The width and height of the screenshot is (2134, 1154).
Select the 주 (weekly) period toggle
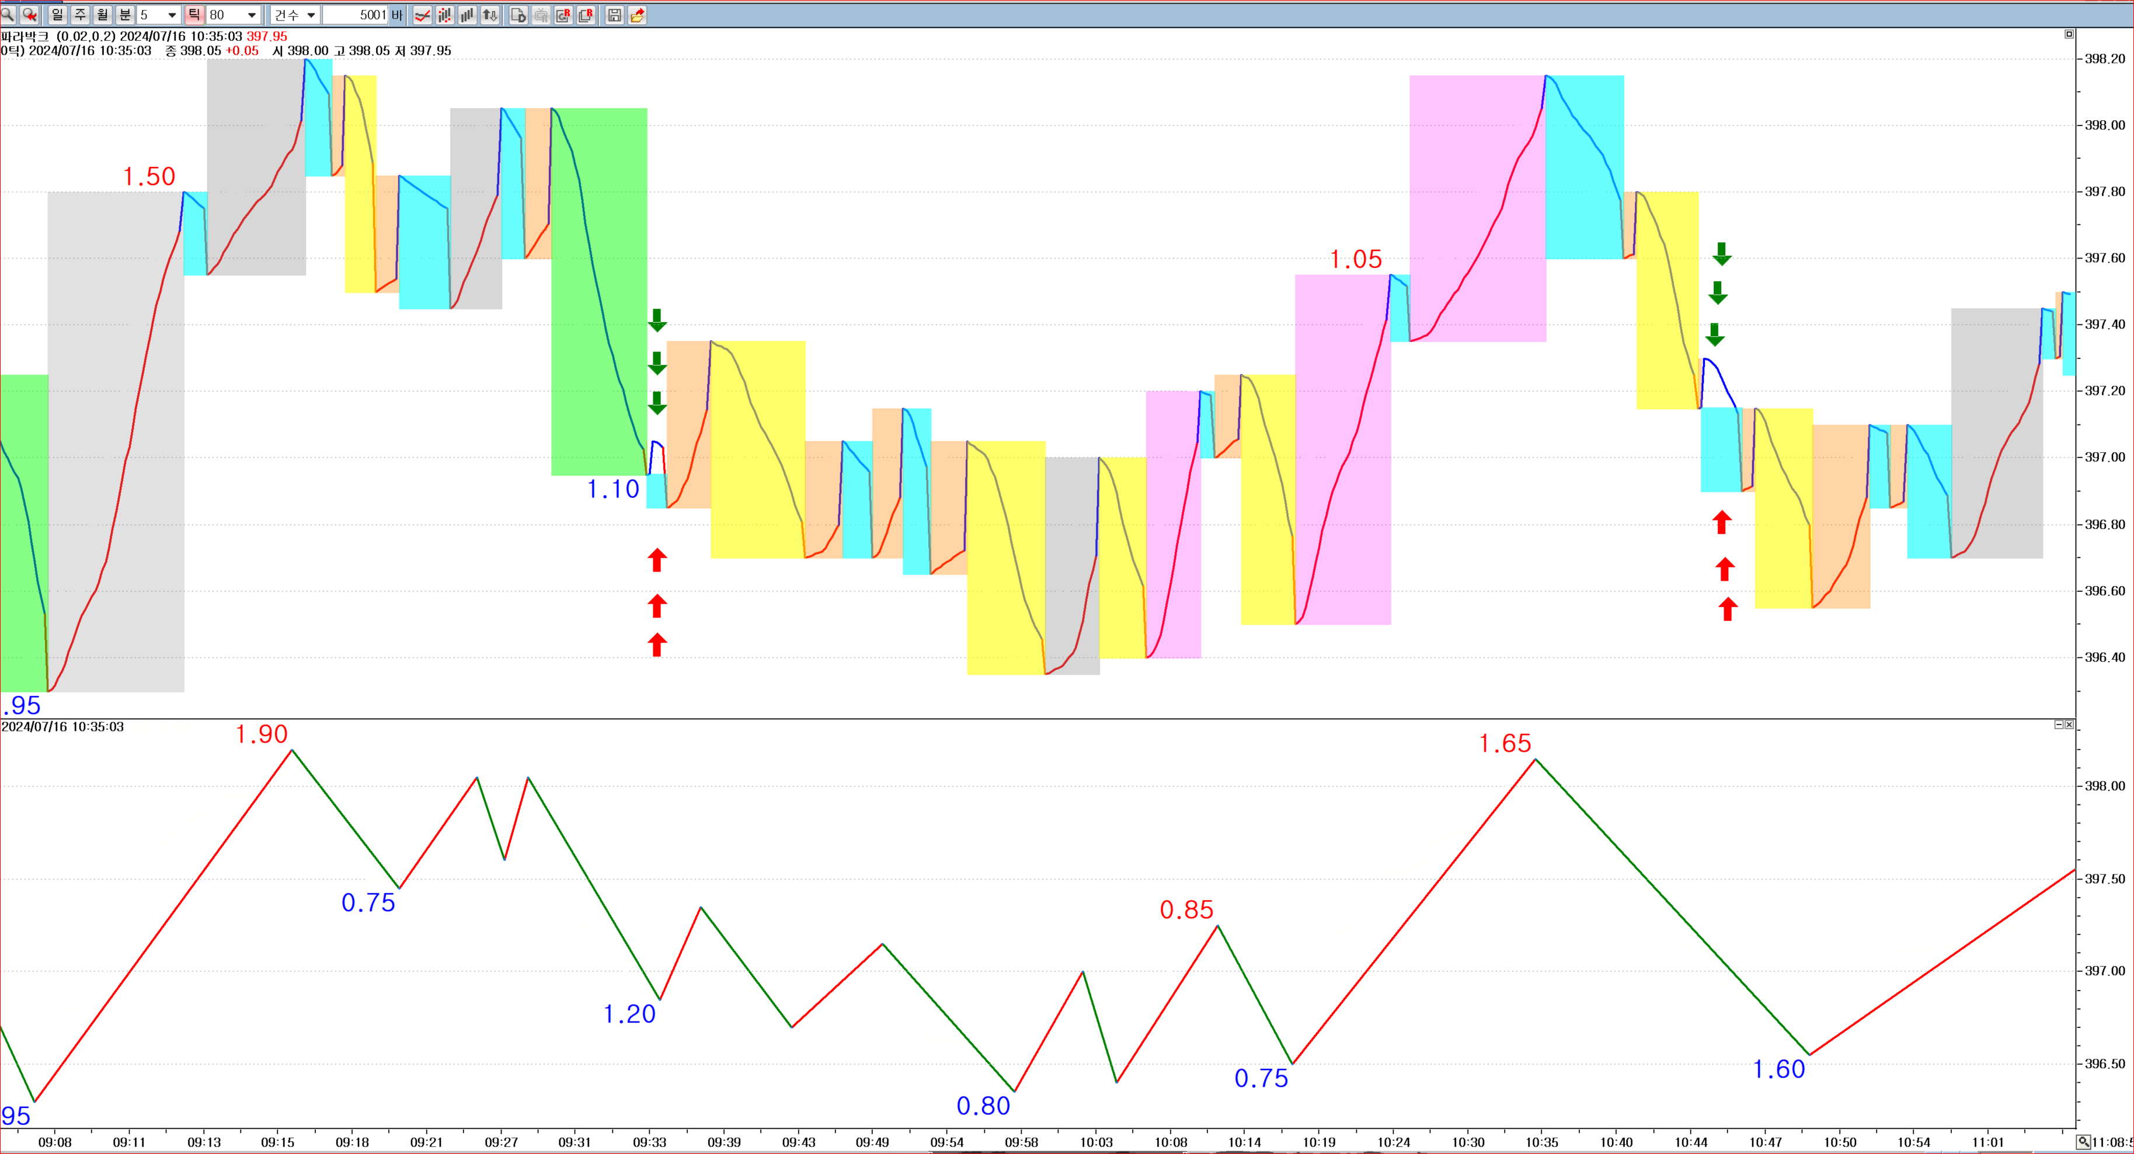point(81,15)
